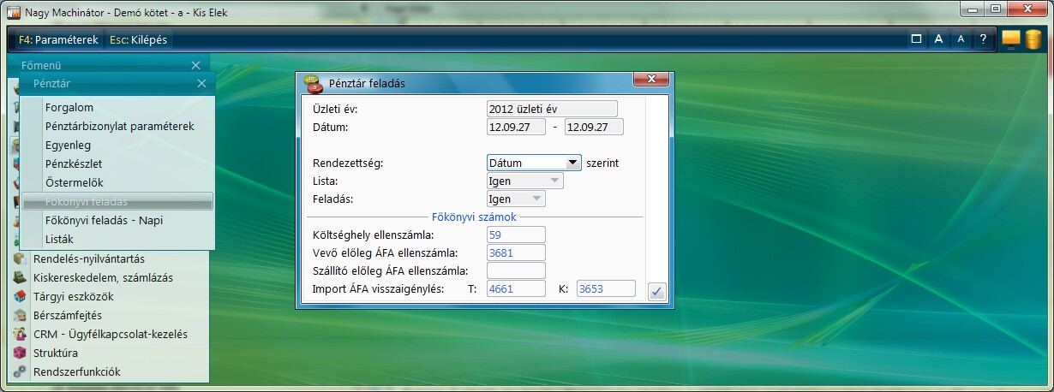Click the highlighted Főkönyvi feladás entry

click(118, 201)
